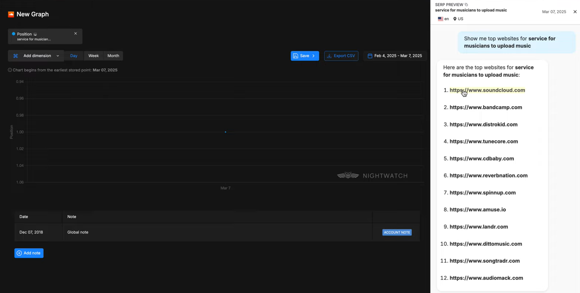Click the SoundCloud logo icon beside New Graph

11,14
